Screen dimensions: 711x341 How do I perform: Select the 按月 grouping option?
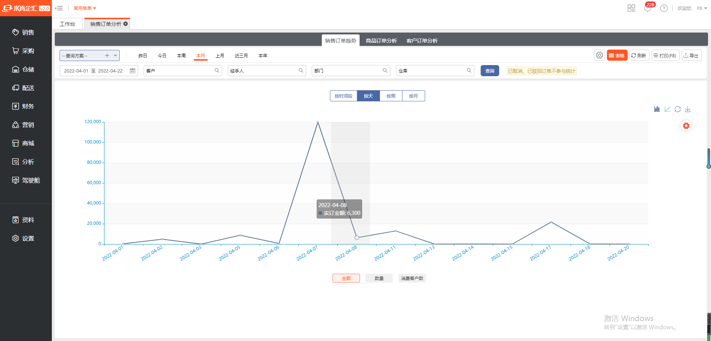tap(413, 96)
